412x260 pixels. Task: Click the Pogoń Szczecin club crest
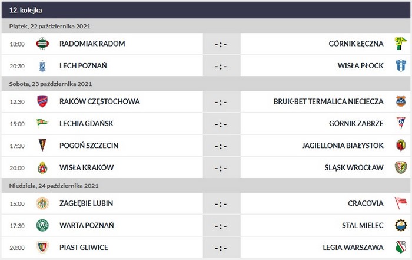pyautogui.click(x=42, y=146)
